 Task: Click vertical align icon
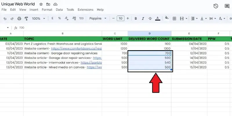click(x=202, y=18)
